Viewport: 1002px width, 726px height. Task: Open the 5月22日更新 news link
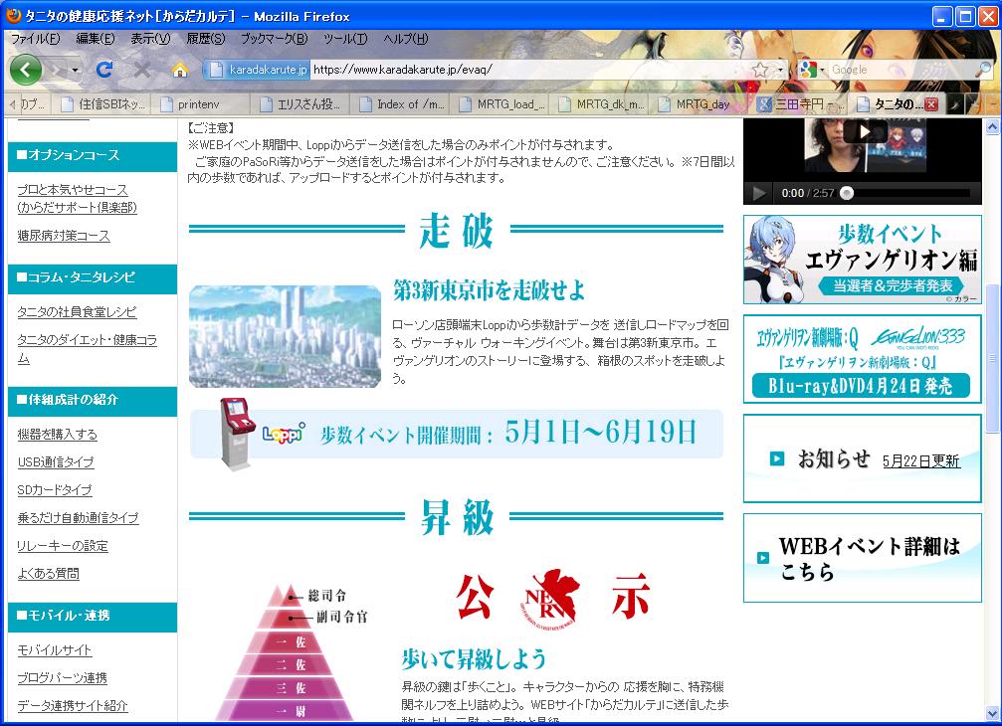920,461
